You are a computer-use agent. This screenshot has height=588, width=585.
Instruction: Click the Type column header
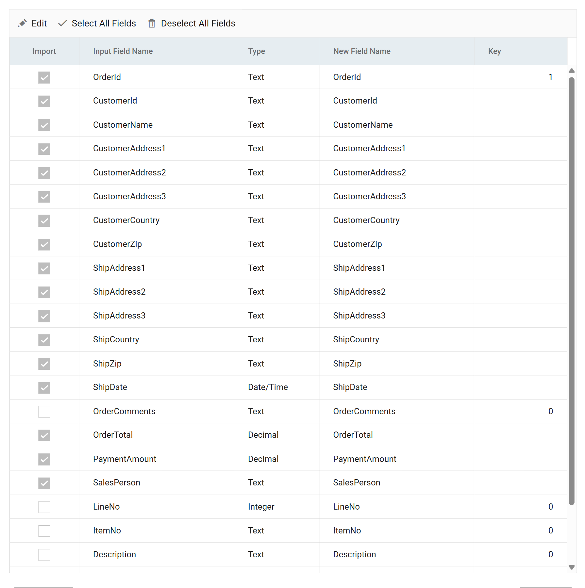(276, 51)
